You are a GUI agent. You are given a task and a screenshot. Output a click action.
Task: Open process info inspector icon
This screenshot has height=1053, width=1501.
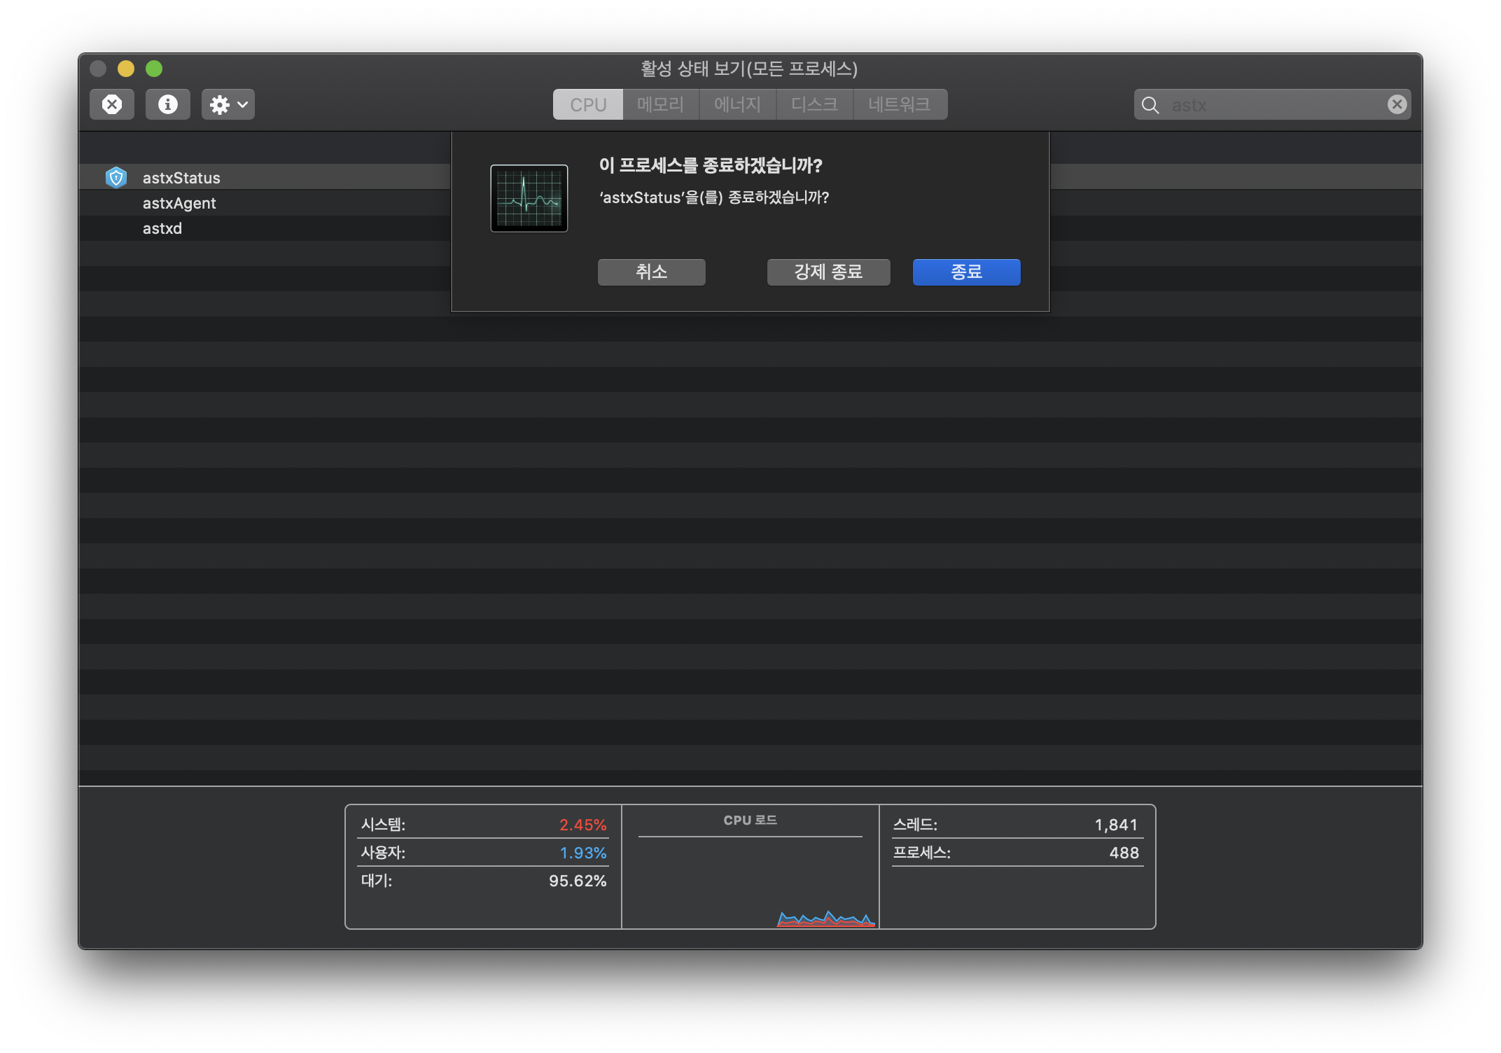tap(167, 104)
